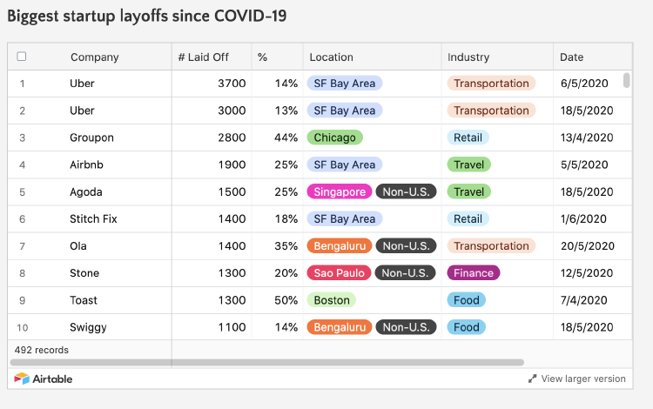Click the Location column header
The width and height of the screenshot is (653, 409).
(x=332, y=57)
